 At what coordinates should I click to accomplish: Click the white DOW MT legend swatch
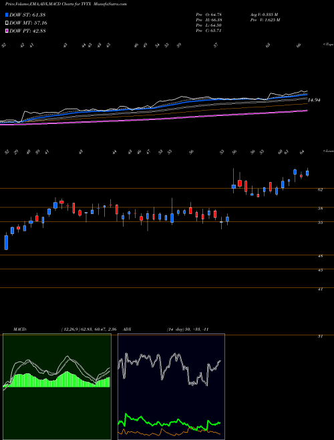coord(7,23)
